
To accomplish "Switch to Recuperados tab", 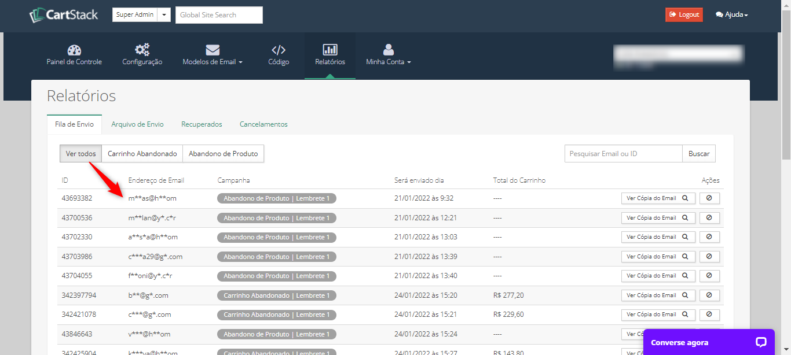I will 202,124.
